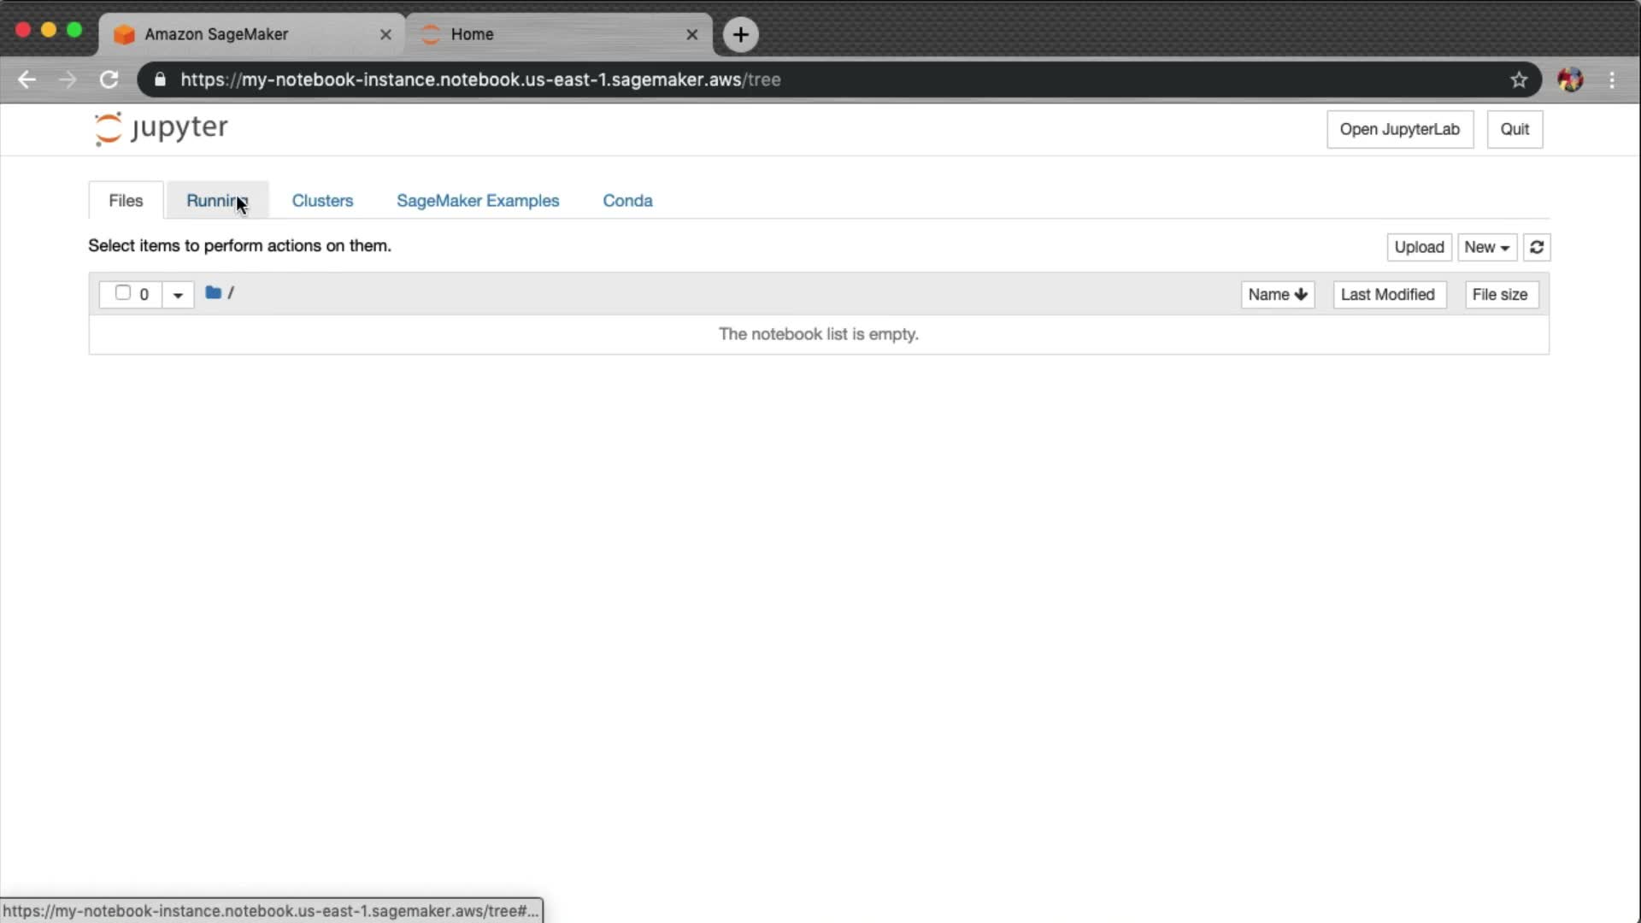1641x923 pixels.
Task: Open the SageMaker Examples tab
Action: click(477, 200)
